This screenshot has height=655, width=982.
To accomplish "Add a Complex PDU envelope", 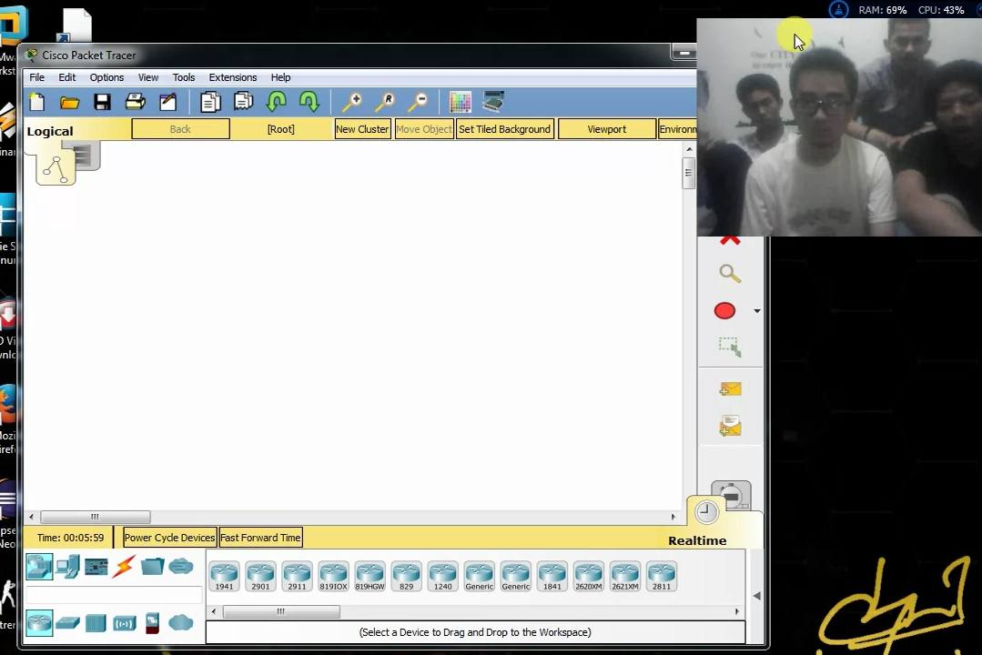I will click(730, 427).
